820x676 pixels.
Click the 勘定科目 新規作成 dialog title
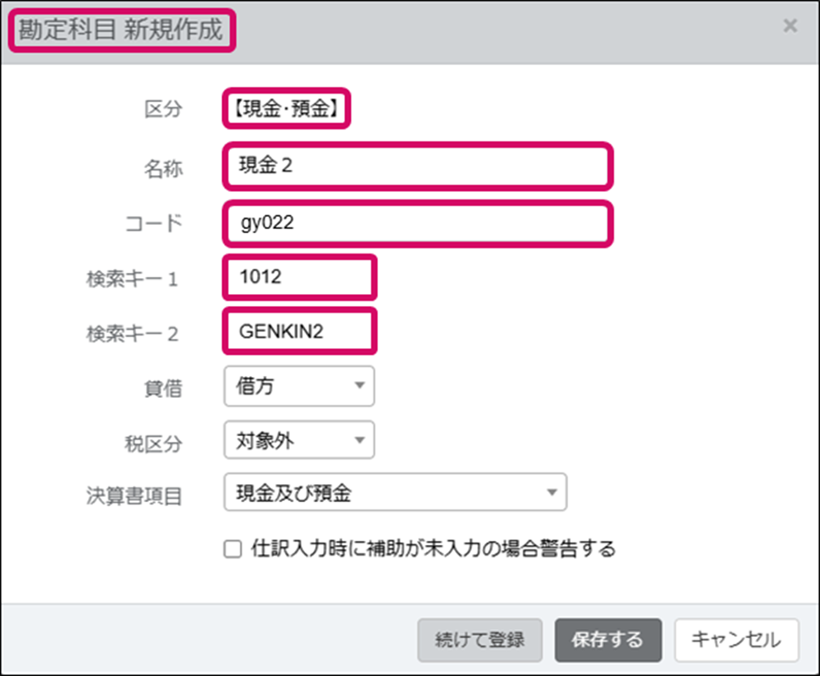(x=121, y=30)
